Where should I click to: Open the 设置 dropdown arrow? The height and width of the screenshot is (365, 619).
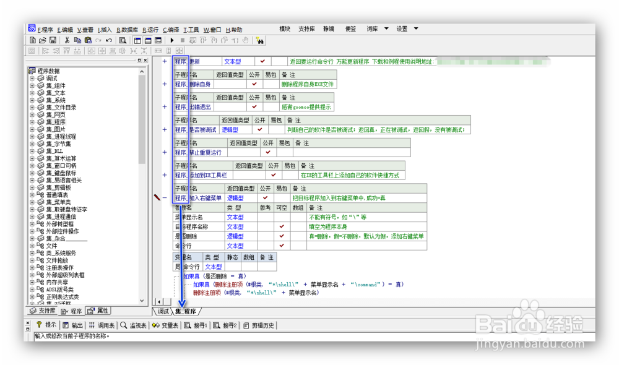[x=416, y=29]
